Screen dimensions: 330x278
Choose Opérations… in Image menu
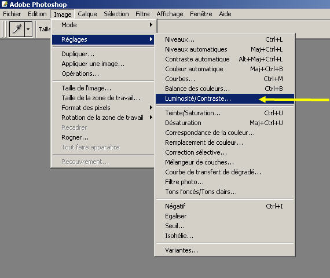(x=103, y=74)
